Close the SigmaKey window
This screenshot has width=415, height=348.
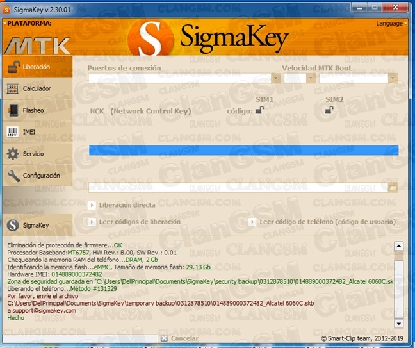[395, 8]
